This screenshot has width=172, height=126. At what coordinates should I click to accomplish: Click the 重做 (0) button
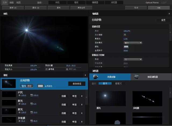[x=36, y=8]
